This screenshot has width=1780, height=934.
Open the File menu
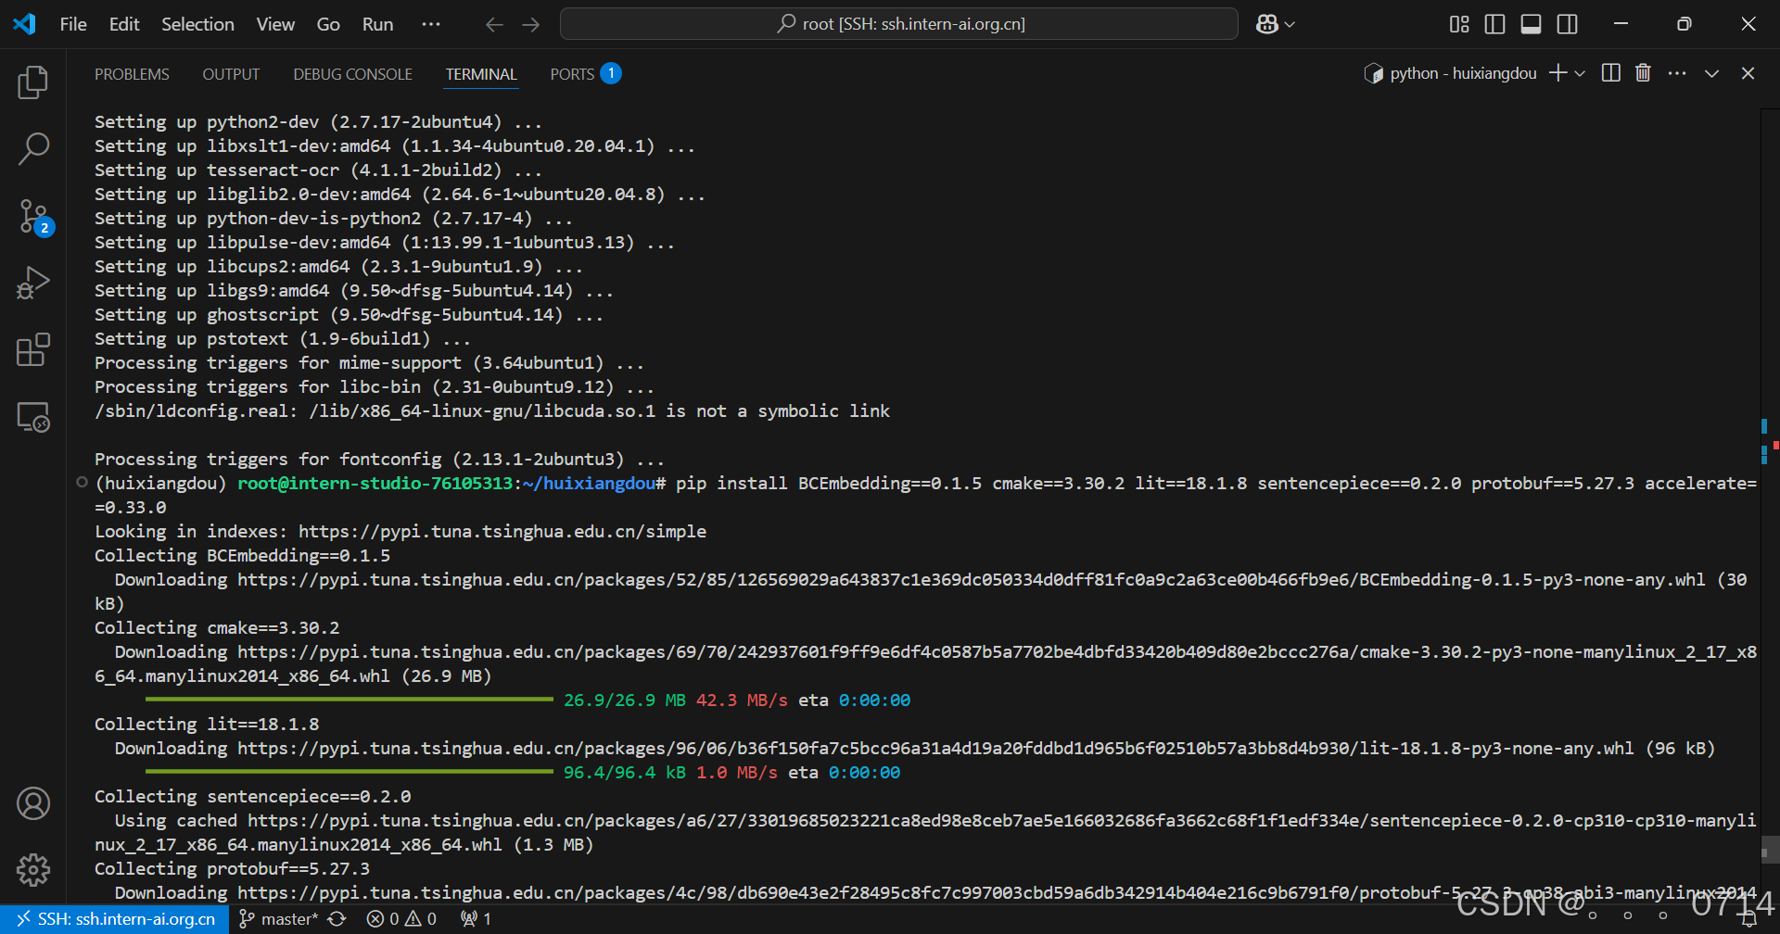pos(73,24)
